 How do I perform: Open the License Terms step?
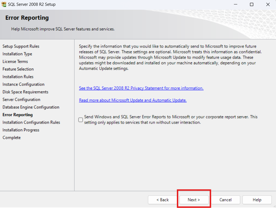(15, 61)
